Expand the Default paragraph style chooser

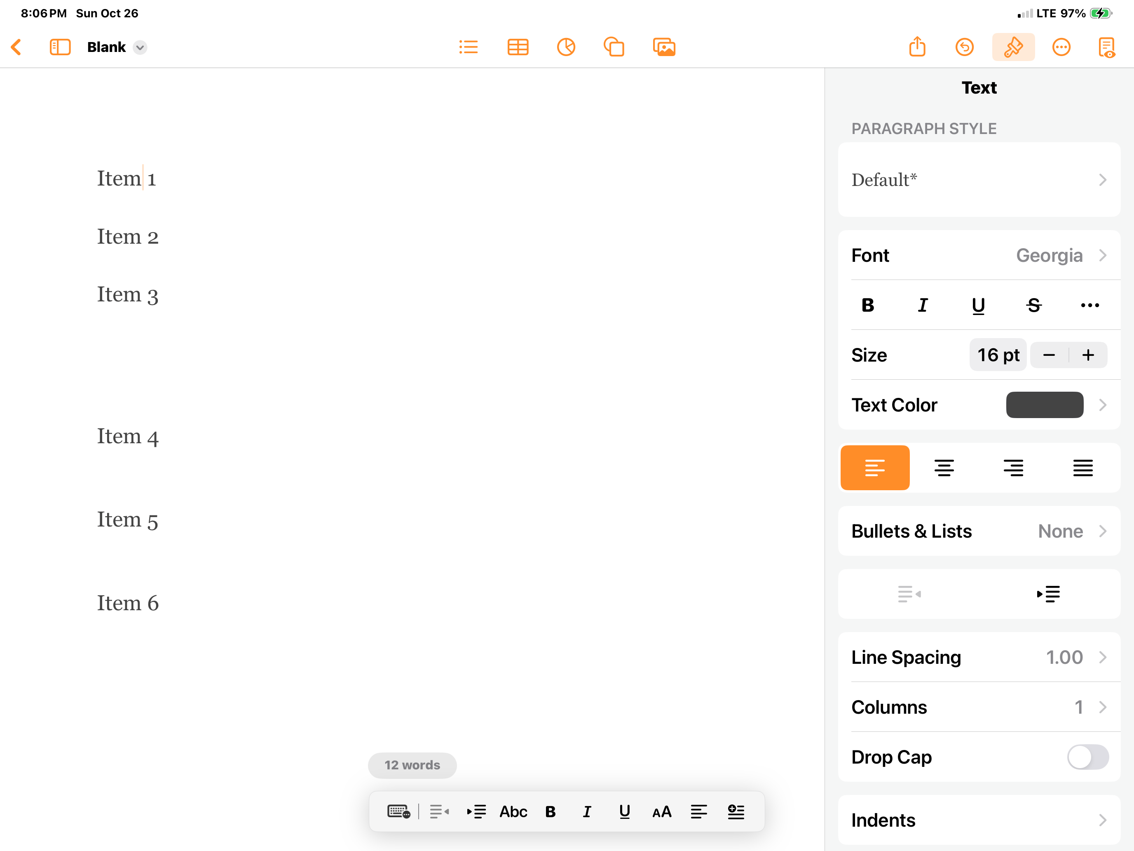pos(979,179)
